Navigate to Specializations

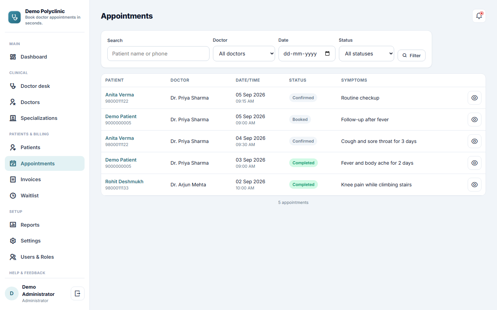45,118
